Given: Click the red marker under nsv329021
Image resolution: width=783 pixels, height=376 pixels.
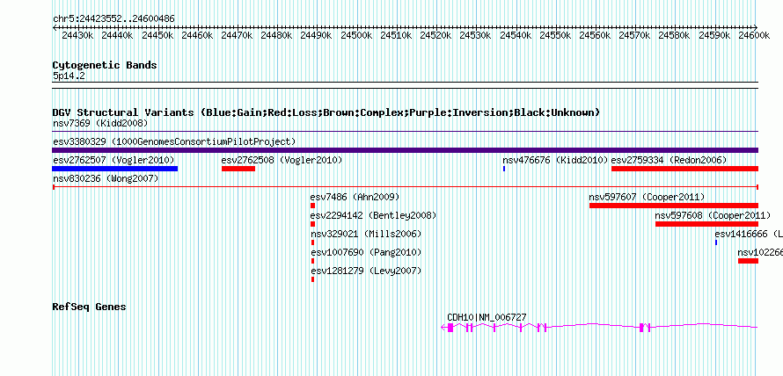Looking at the screenshot, I should click(312, 242).
